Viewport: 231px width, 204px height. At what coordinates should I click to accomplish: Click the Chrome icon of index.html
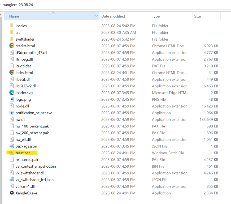pyautogui.click(x=12, y=73)
